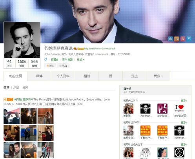The height and width of the screenshot is (159, 195).
Task: Click the red badge icon on the cover photo
Action: click(x=183, y=39)
